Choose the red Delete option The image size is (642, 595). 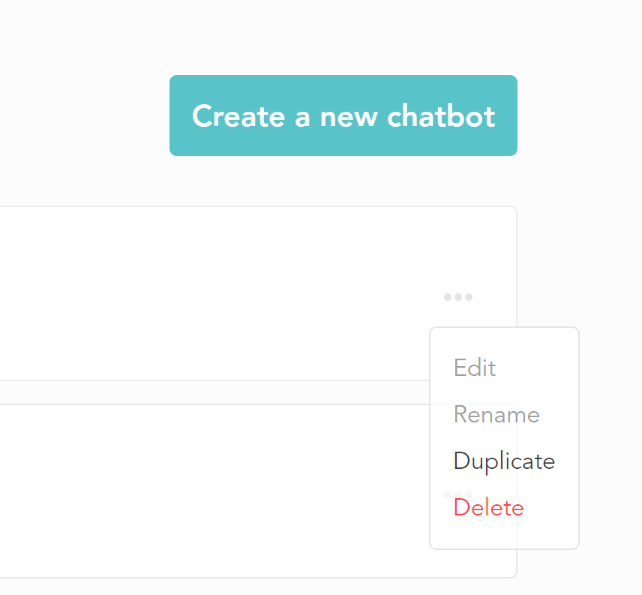point(488,508)
